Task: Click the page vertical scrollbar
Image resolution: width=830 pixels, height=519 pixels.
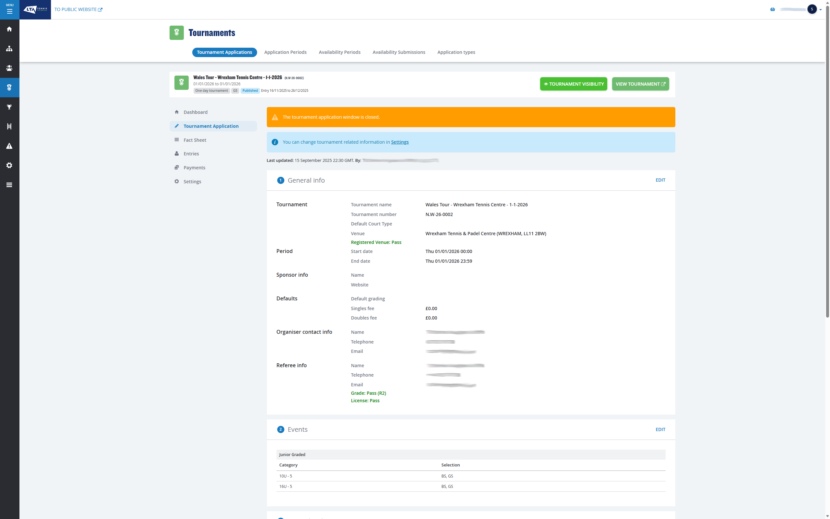Action: point(827,161)
